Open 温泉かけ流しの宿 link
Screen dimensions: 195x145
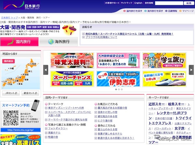click(x=108, y=112)
